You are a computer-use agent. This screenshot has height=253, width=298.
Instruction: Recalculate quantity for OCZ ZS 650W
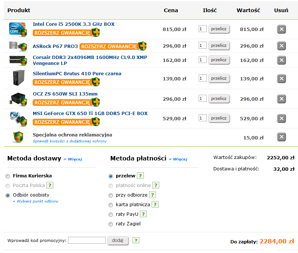pyautogui.click(x=219, y=99)
